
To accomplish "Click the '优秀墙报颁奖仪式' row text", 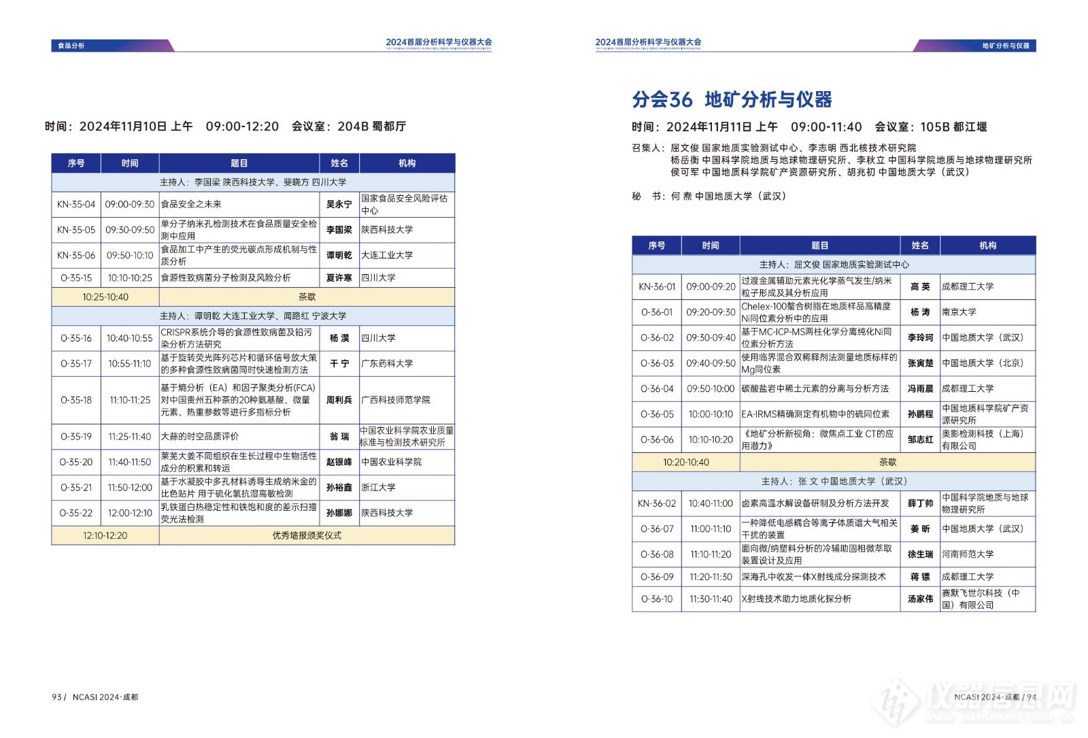I will pyautogui.click(x=307, y=535).
